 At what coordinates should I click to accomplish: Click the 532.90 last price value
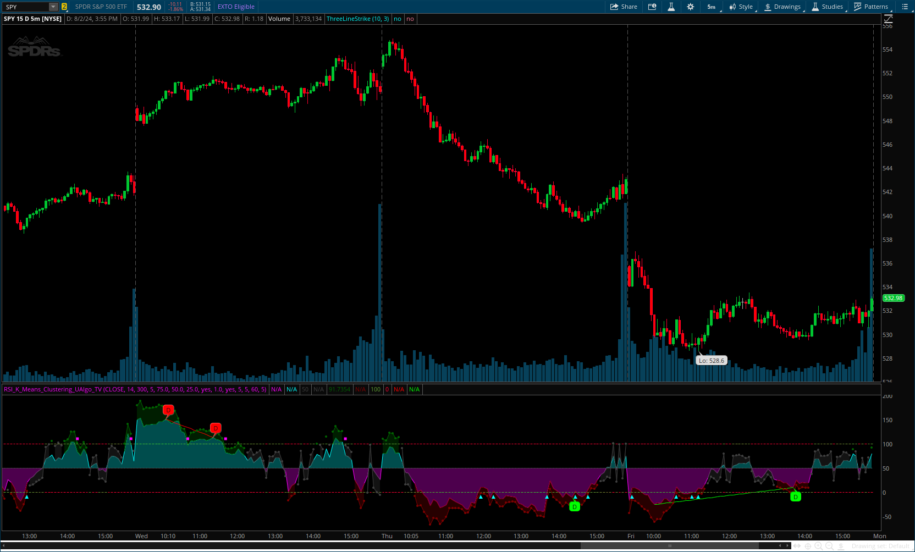[149, 7]
